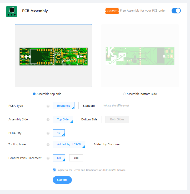This screenshot has width=190, height=194.
Task: Open help icon next to PCBA Qty
Action: (48, 133)
